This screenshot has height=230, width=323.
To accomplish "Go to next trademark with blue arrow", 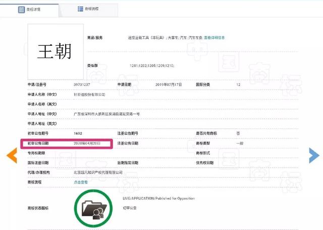I will pyautogui.click(x=314, y=156).
